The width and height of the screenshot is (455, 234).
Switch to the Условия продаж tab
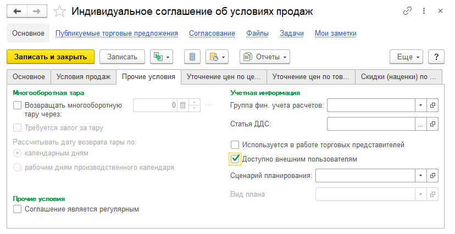tap(84, 77)
